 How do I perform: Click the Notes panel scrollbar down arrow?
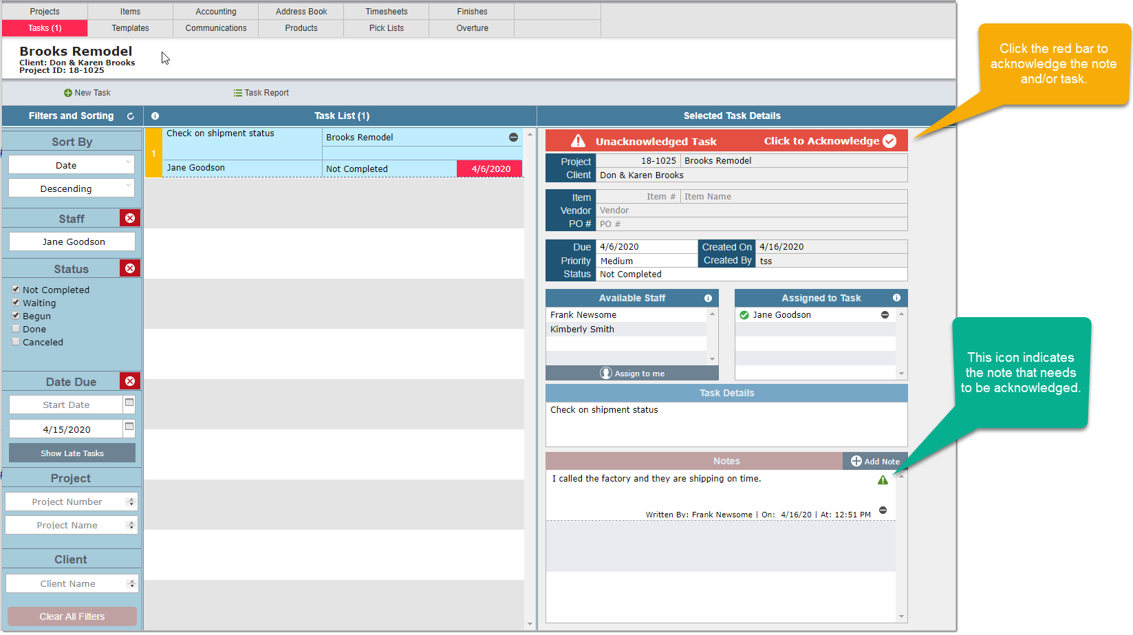click(x=901, y=616)
